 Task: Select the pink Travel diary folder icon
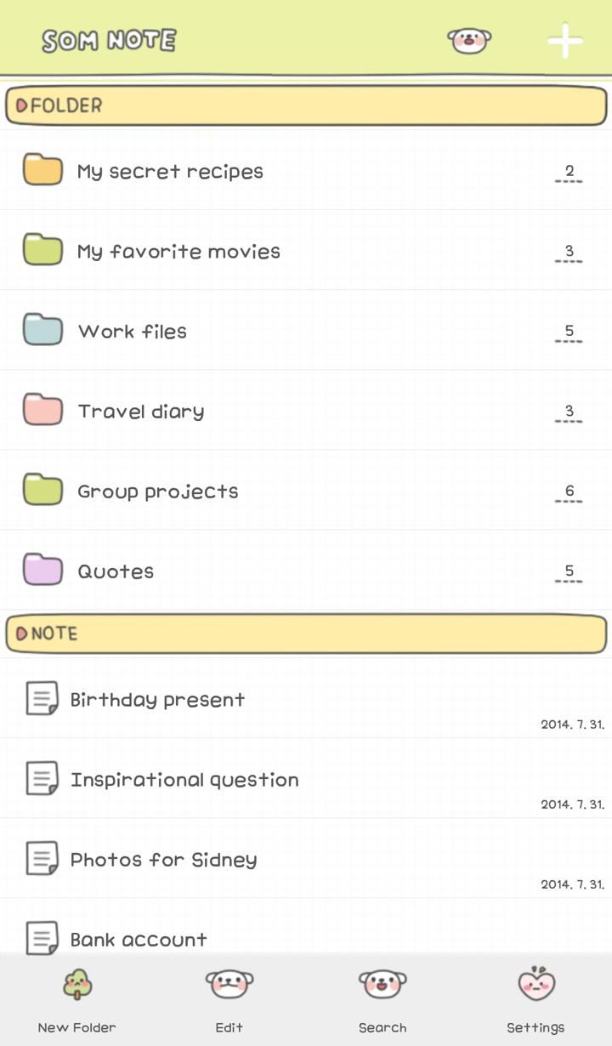[x=42, y=410]
